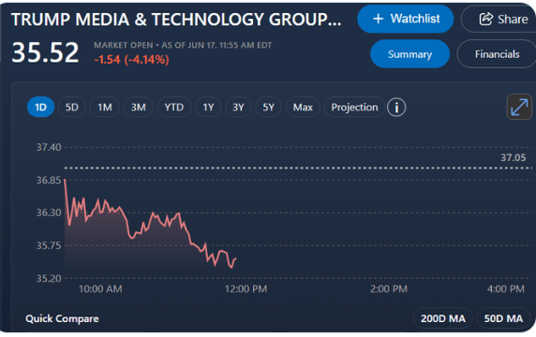Switch to the Financials tab
Viewport: 536px width, 337px height.
497,54
